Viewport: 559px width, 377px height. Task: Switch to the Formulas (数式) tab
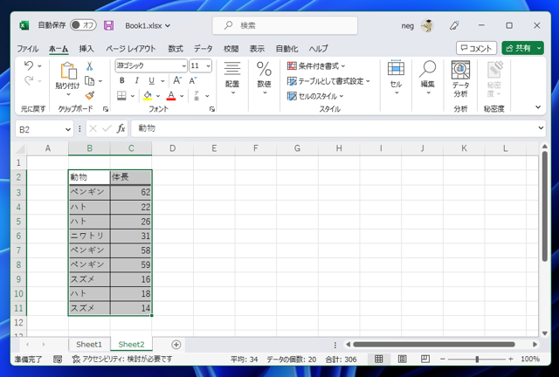pos(176,49)
